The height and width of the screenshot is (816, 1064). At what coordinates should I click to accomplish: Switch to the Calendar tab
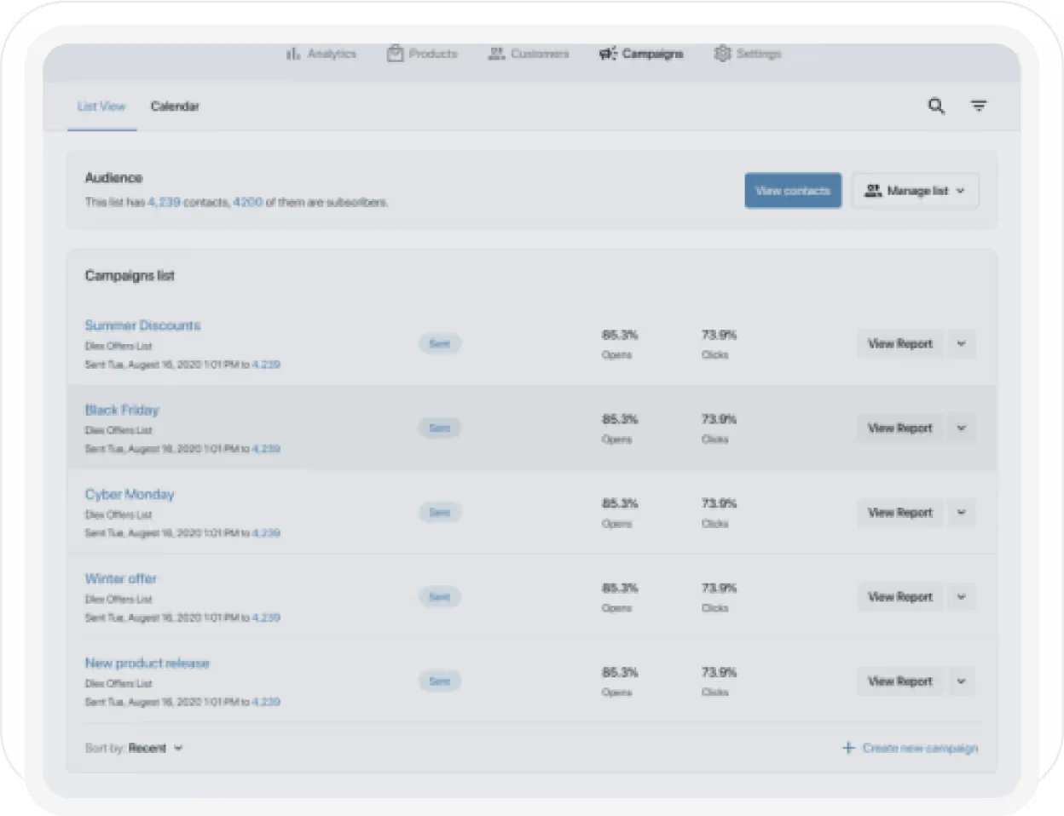coord(175,106)
